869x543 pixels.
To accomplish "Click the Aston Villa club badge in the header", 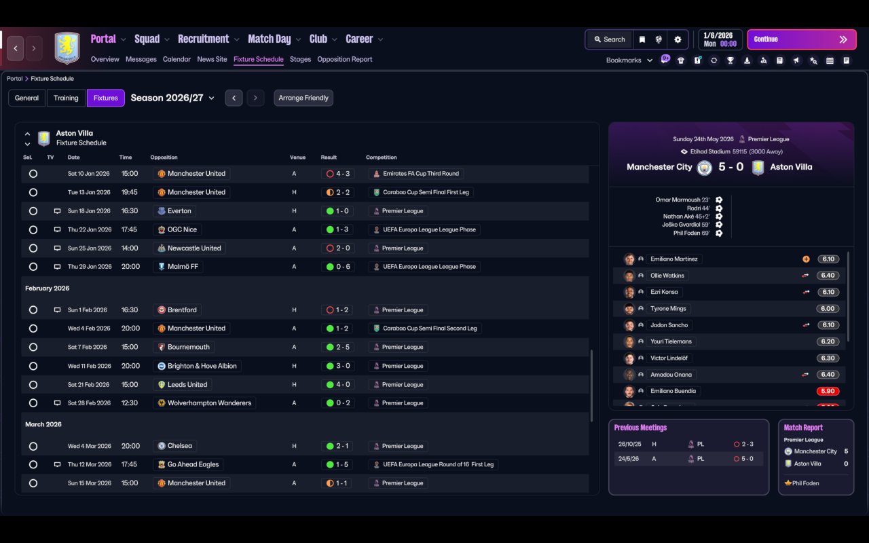I will pos(67,49).
